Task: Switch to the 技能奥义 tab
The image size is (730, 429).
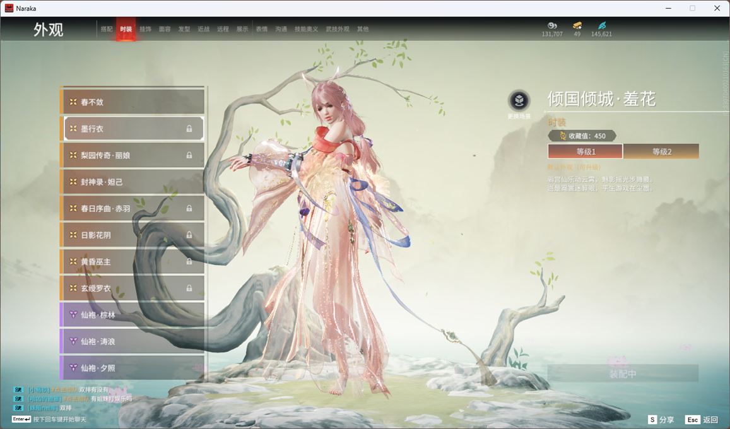Action: click(307, 29)
